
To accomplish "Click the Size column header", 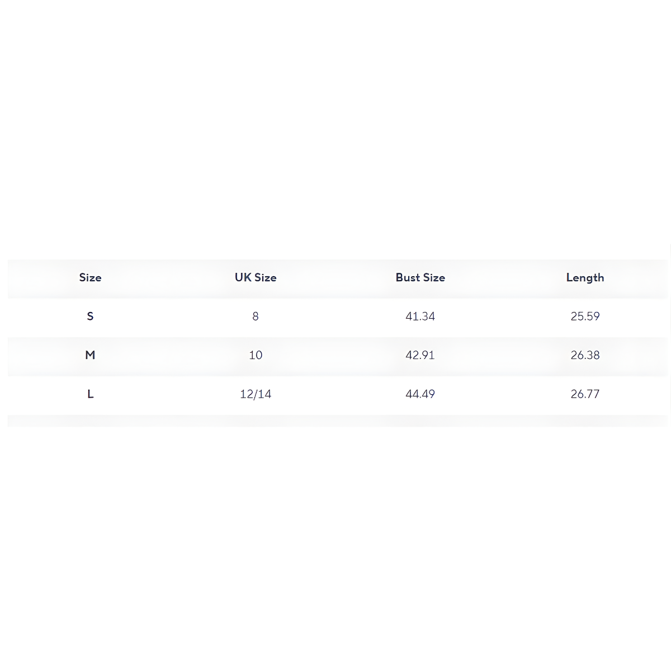I will click(90, 277).
